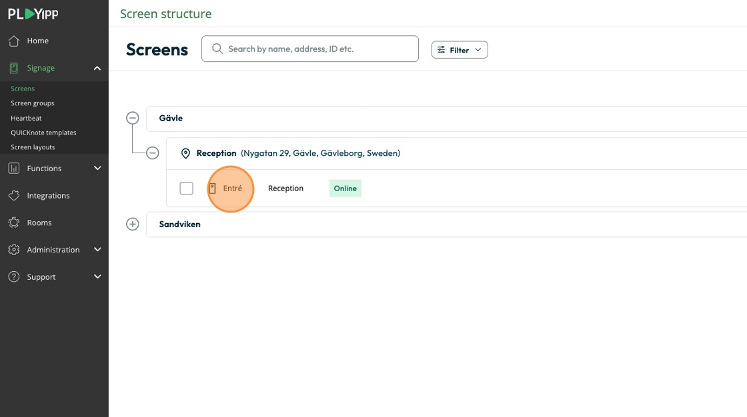Click the Home house icon
Viewport: 747px width, 417px height.
click(14, 41)
